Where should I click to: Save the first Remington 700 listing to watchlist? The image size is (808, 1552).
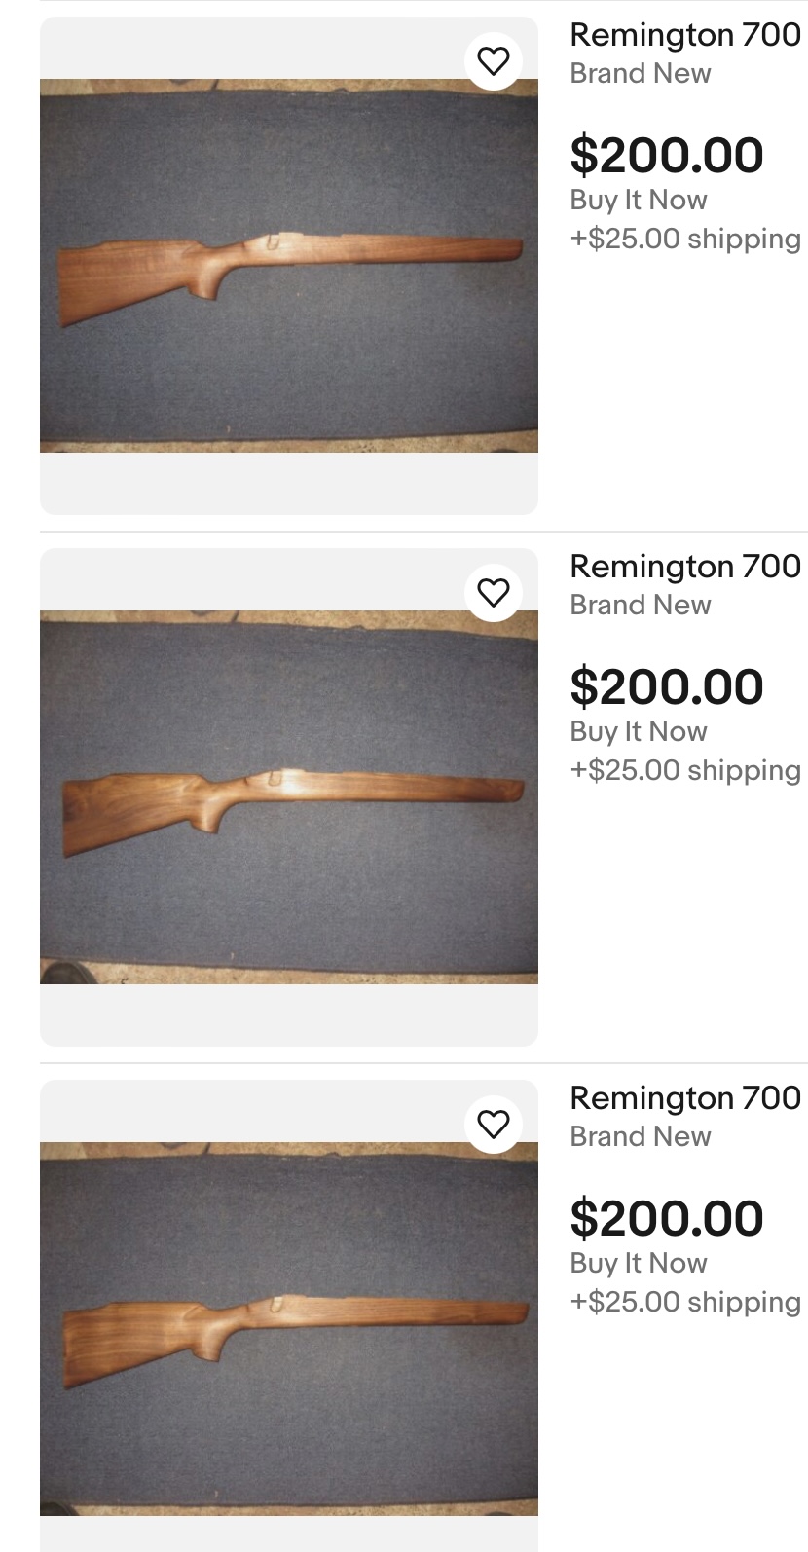(494, 60)
